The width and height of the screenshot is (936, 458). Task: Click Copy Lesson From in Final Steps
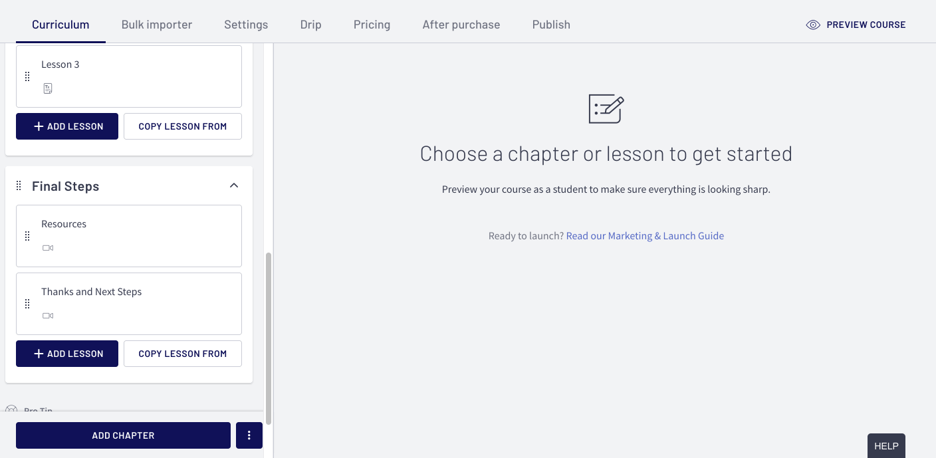182,353
